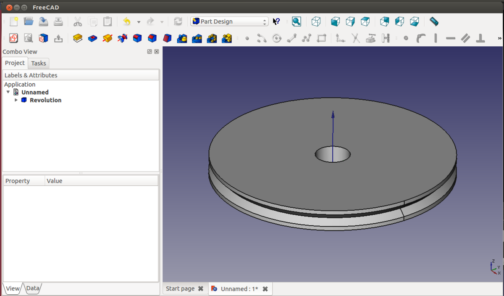The width and height of the screenshot is (504, 296).
Task: Switch to axonometric view cube icon
Action: [316, 21]
